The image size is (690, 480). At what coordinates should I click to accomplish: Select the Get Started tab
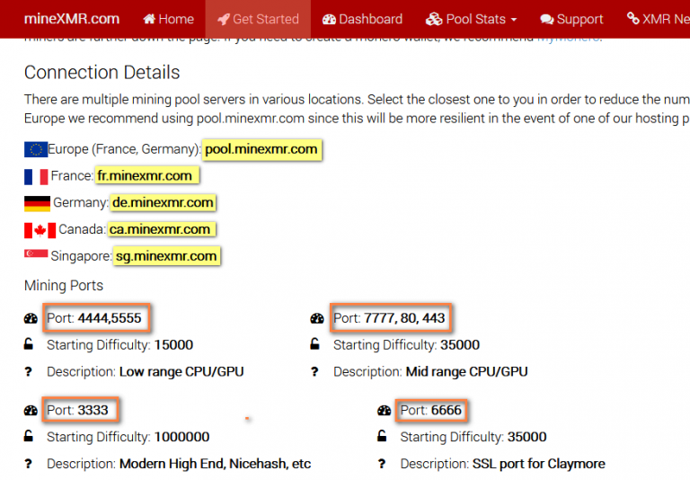[x=258, y=19]
